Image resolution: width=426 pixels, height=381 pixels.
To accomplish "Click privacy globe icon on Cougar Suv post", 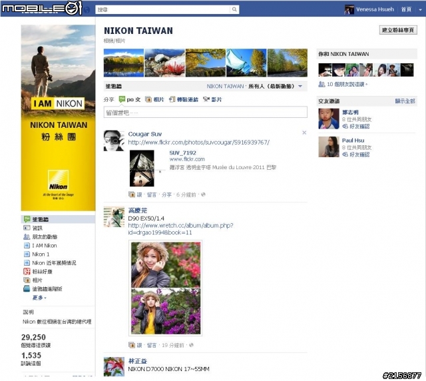I will tap(203, 194).
